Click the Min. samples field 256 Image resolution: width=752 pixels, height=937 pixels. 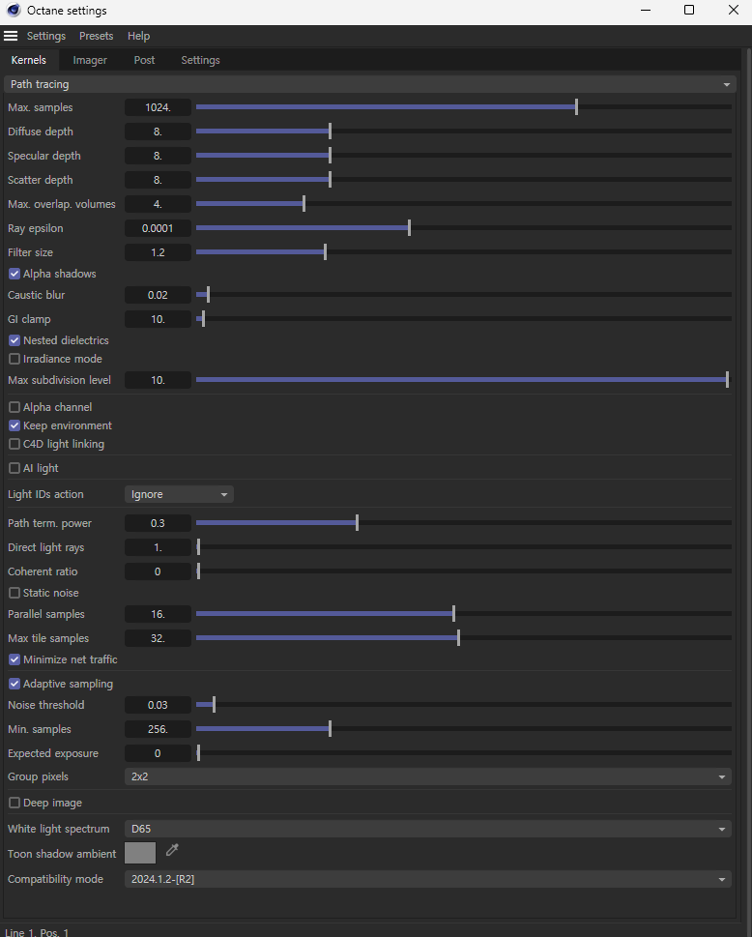click(x=158, y=729)
